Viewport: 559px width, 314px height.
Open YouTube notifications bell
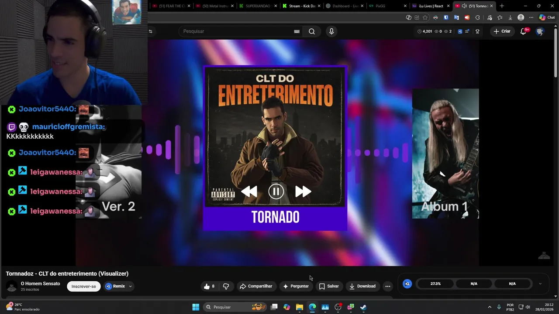(x=523, y=31)
